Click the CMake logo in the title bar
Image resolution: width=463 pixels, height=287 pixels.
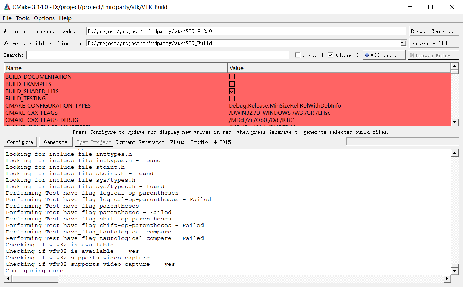click(7, 7)
